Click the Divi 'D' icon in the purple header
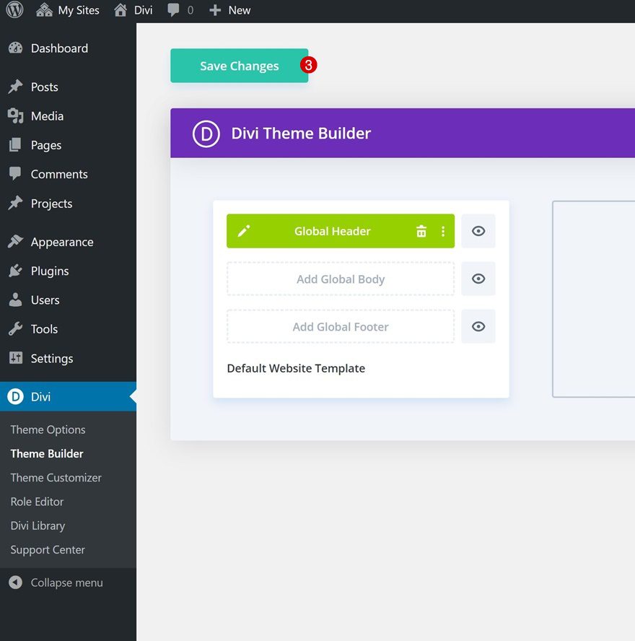Screen dimensions: 635x641 pos(206,133)
